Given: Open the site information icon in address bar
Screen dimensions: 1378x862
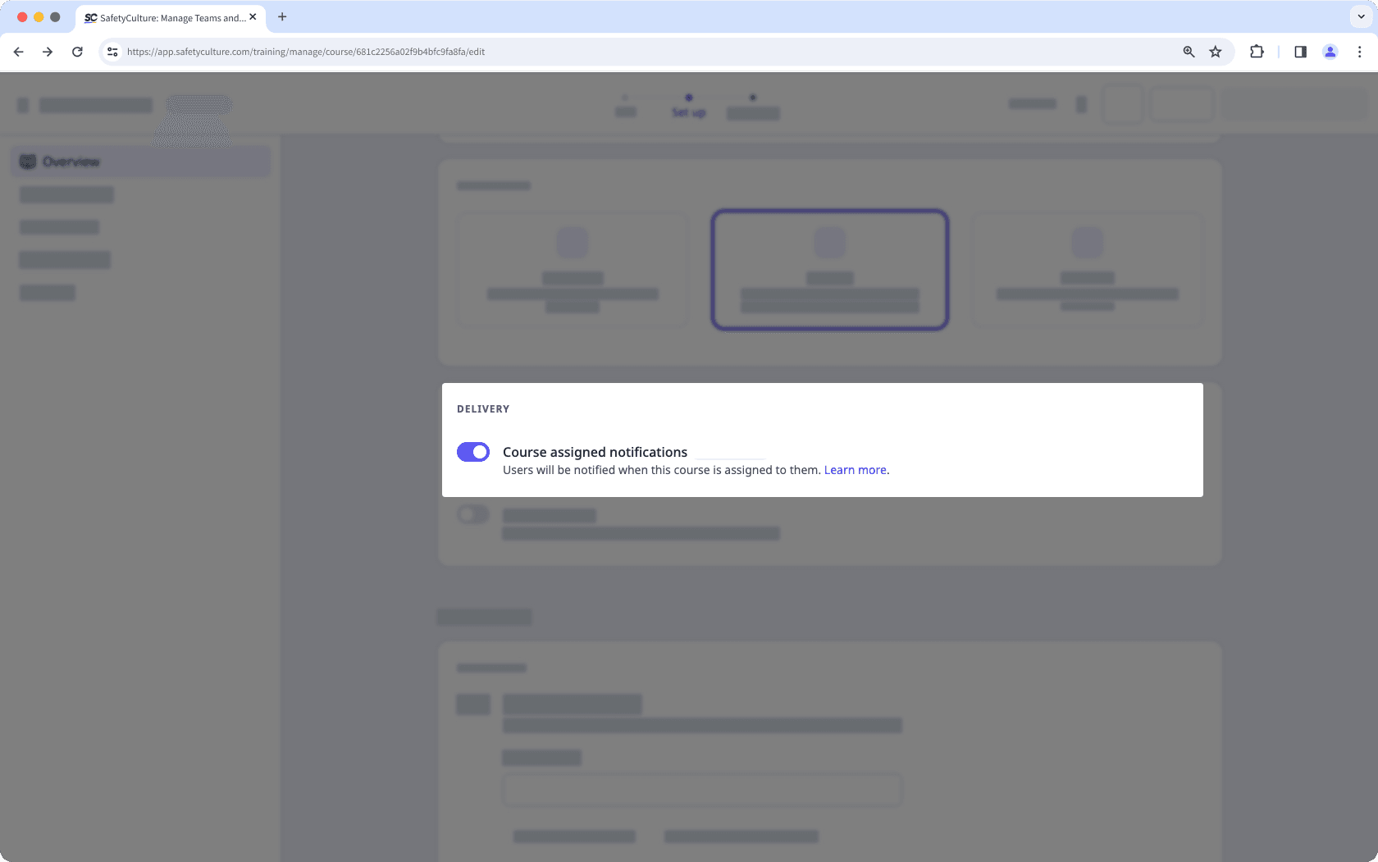Looking at the screenshot, I should tap(112, 51).
